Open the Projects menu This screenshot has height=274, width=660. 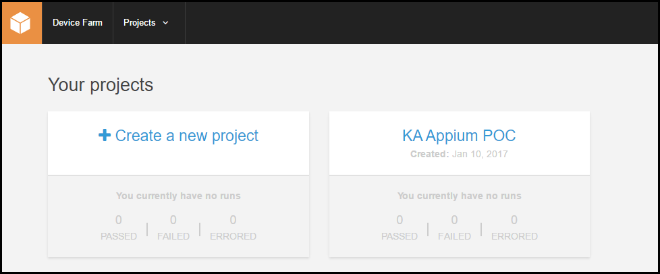click(x=140, y=23)
